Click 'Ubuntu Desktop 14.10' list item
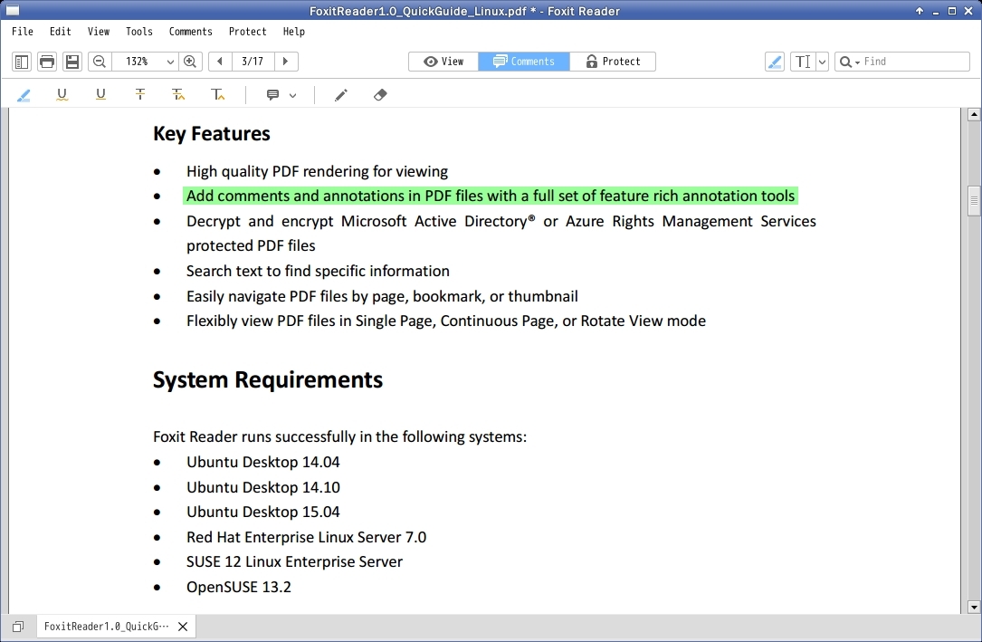Screen dimensions: 982x642 coord(263,487)
